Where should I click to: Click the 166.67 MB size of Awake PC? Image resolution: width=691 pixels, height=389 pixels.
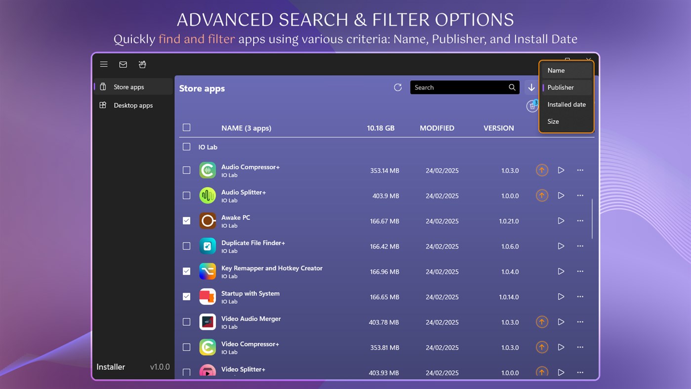pos(385,221)
